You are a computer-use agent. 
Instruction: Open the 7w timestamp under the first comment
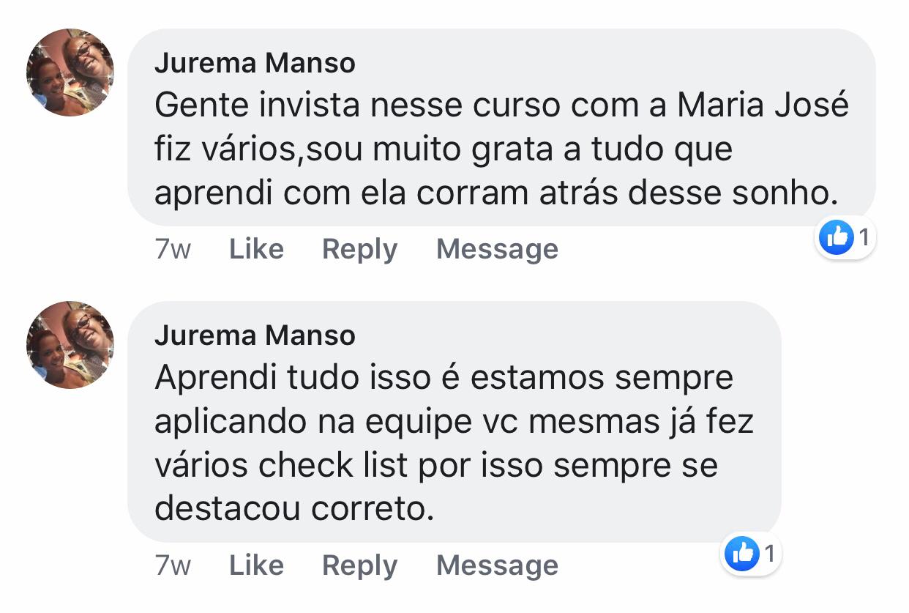click(173, 250)
